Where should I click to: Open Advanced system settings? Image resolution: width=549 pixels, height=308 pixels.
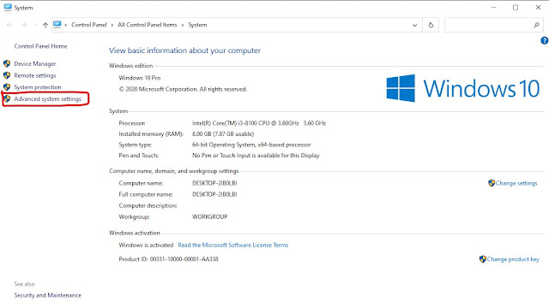48,99
